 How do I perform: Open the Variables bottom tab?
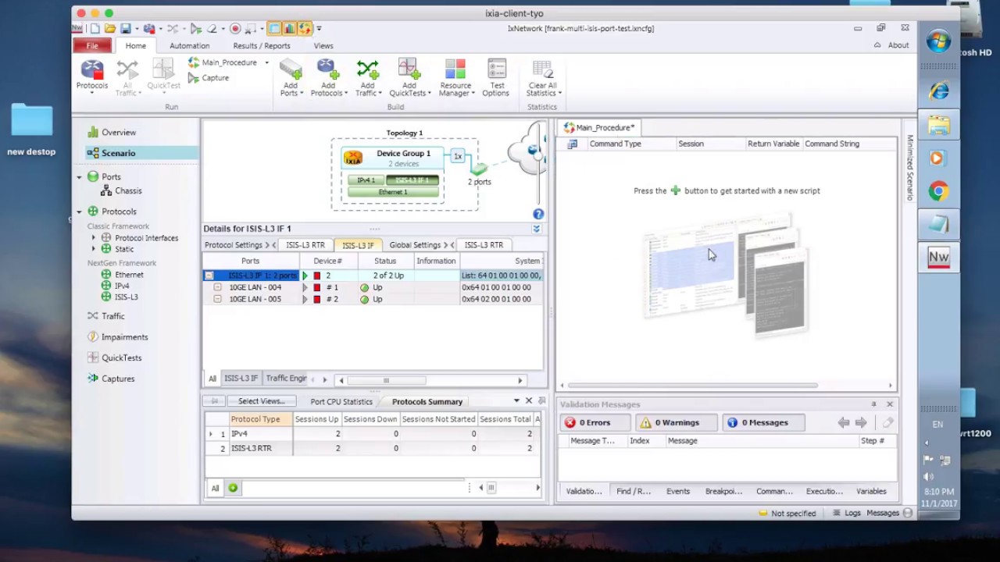click(x=871, y=491)
